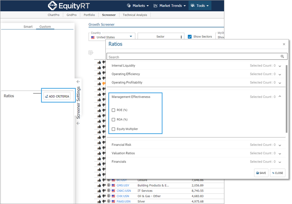Select the Custom tab
The width and height of the screenshot is (292, 204).
pyautogui.click(x=45, y=27)
